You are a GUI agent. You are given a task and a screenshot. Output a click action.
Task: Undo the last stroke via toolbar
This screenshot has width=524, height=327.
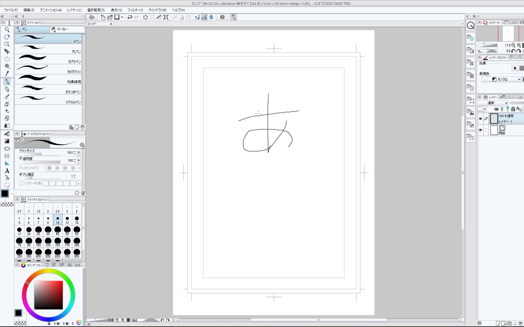130,17
